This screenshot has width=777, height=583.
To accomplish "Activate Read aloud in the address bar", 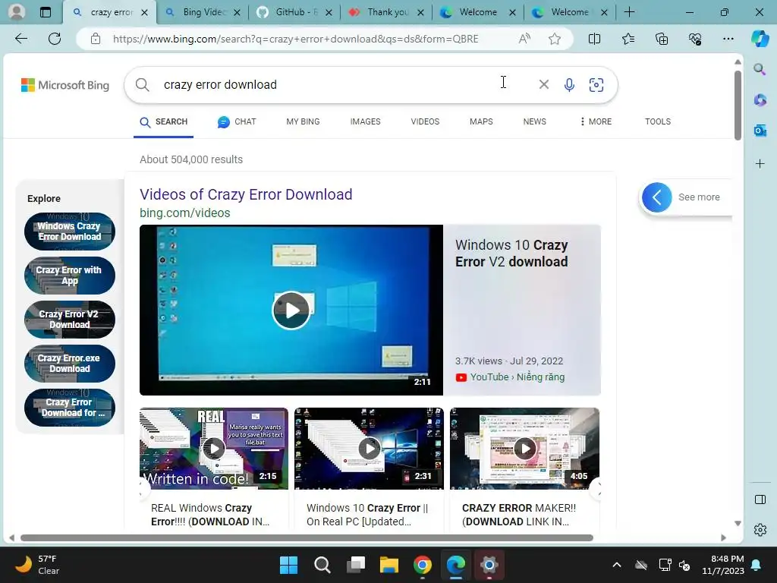I will [x=524, y=39].
